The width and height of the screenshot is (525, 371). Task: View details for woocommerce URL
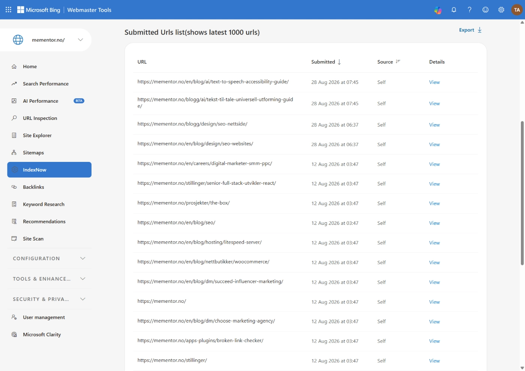[x=434, y=262]
